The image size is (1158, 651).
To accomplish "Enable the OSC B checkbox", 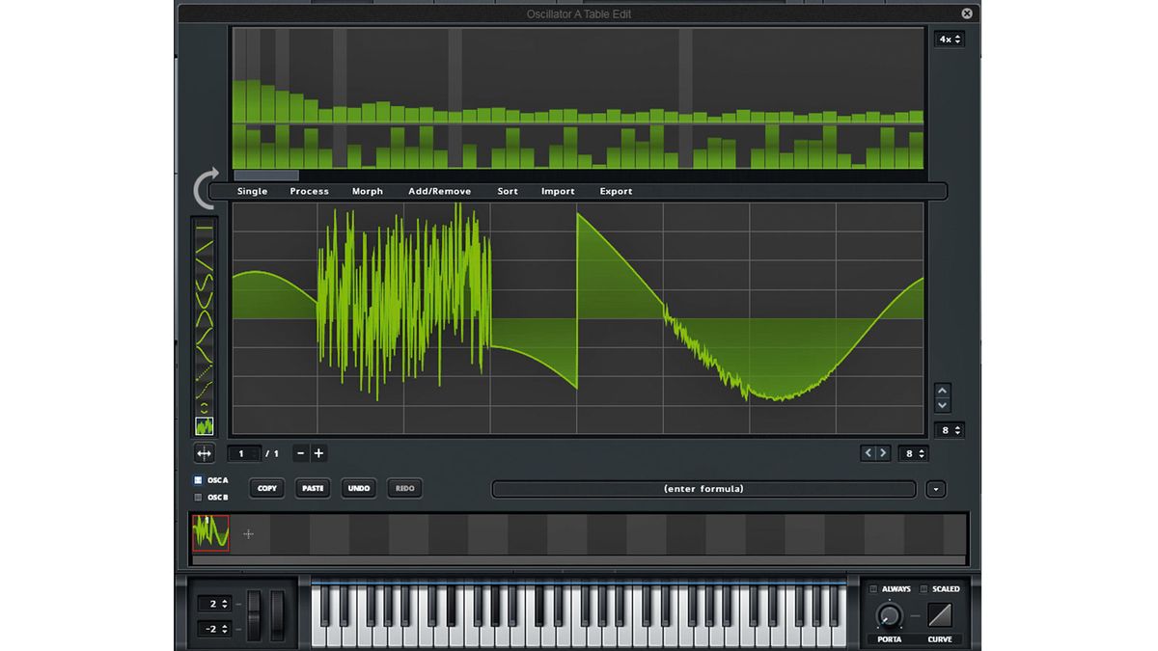I will pyautogui.click(x=199, y=498).
